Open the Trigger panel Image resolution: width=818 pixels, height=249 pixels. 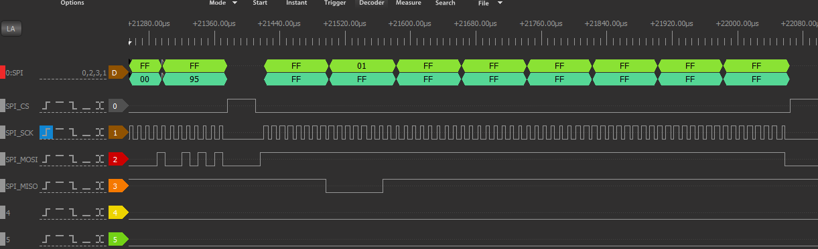point(335,3)
